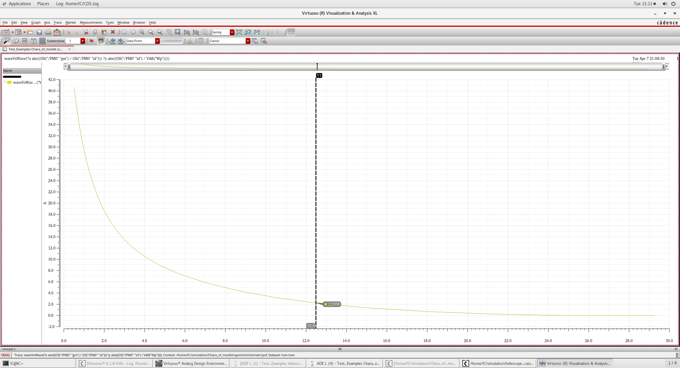Viewport: 680px width, 368px height.
Task: Undo the last action
Action: (x=68, y=32)
